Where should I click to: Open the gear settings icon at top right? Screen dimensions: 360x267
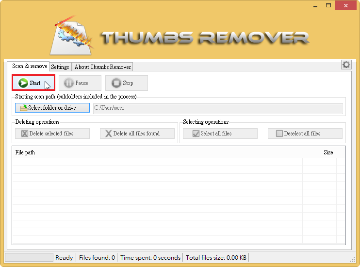(x=346, y=65)
